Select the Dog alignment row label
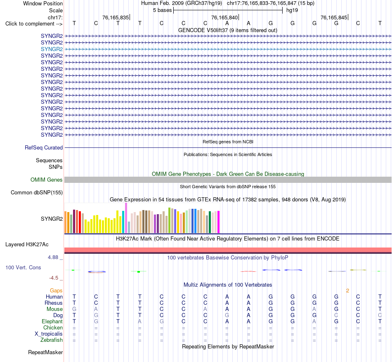 [x=58, y=315]
